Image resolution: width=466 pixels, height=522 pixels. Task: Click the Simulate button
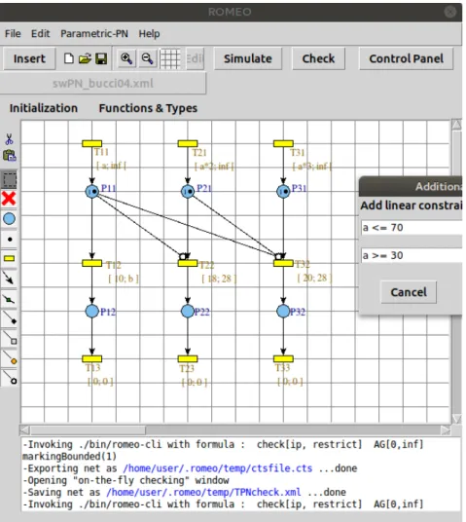(248, 58)
